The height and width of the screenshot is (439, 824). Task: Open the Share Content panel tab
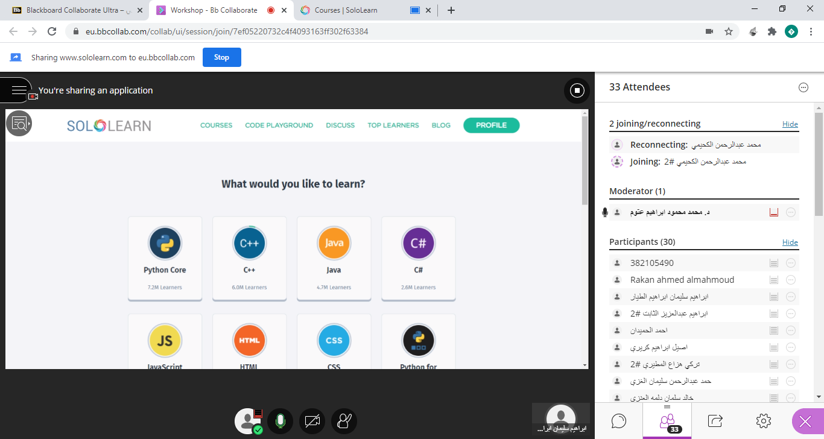click(x=715, y=420)
